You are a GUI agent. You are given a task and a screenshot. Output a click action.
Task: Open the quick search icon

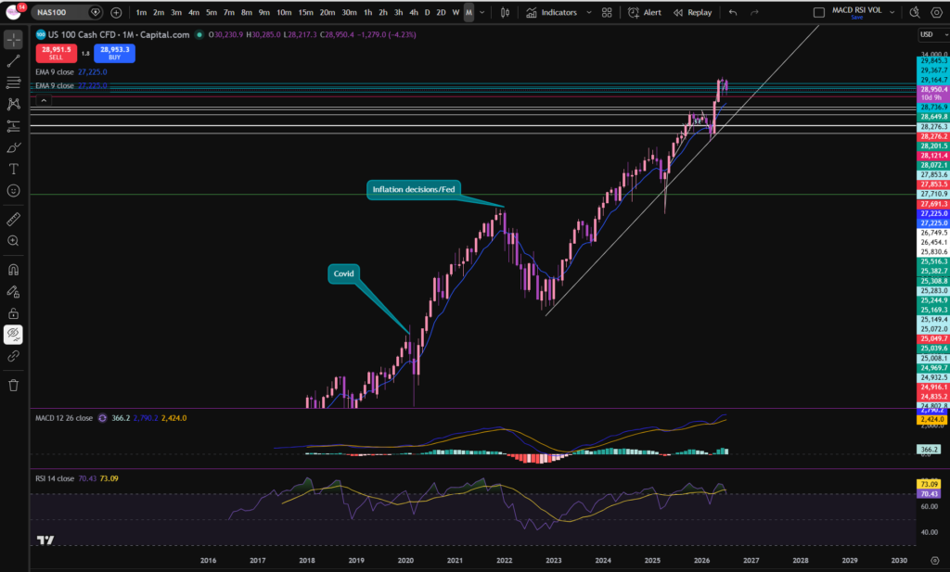coord(915,12)
